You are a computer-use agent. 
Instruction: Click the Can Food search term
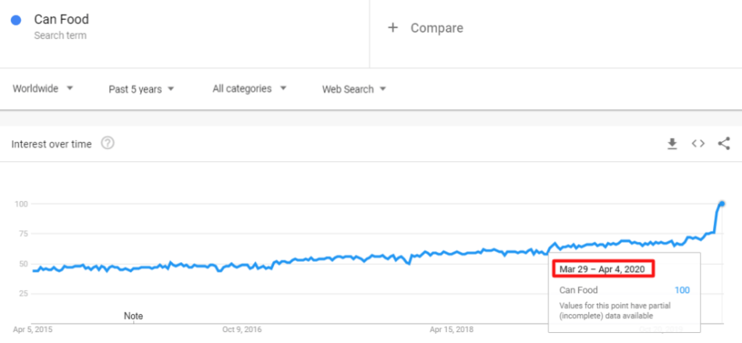[61, 19]
